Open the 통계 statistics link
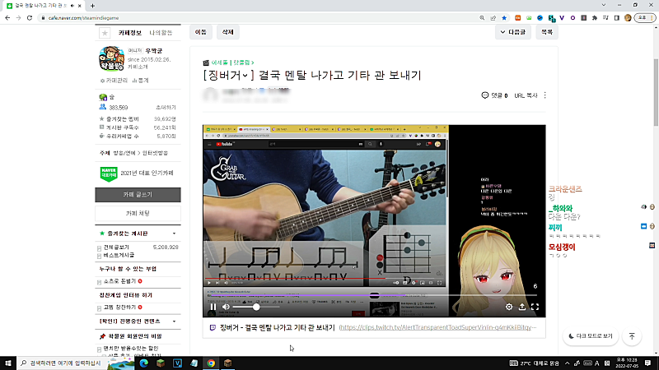This screenshot has width=659, height=370. pyautogui.click(x=140, y=81)
